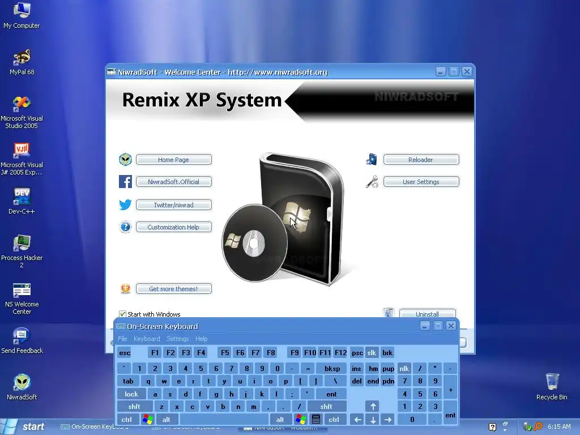Click the del delete key

coord(357,381)
